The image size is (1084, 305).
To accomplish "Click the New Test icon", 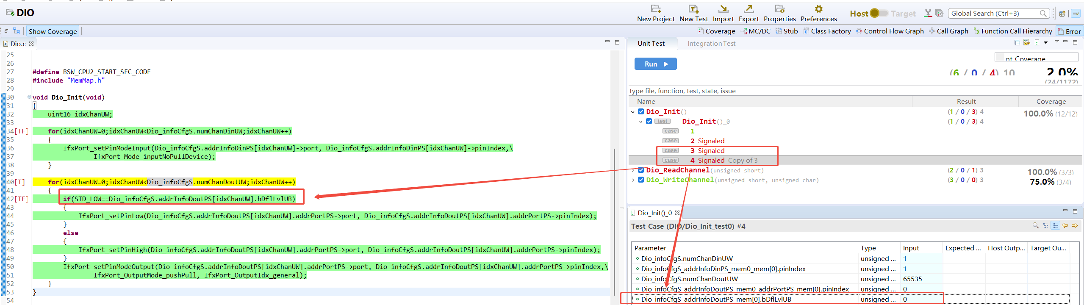I will (693, 9).
